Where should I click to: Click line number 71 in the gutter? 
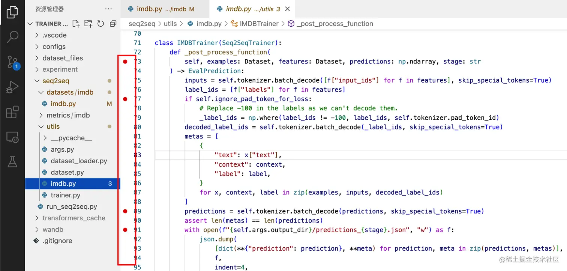pyautogui.click(x=137, y=43)
